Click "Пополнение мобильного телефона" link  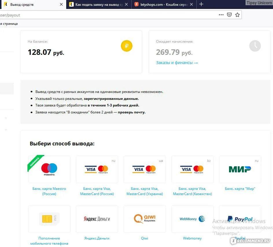49,241
